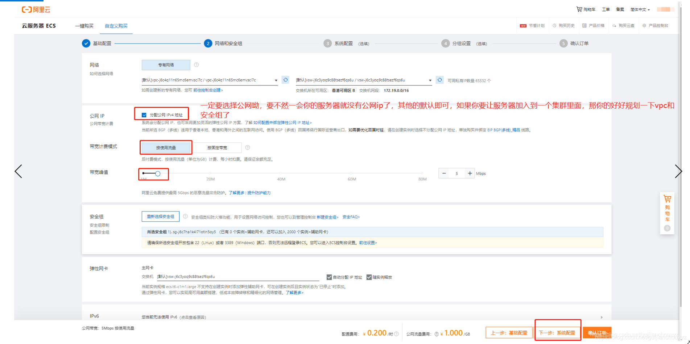
Task: Click the Aliyun logo
Action: 36,9
